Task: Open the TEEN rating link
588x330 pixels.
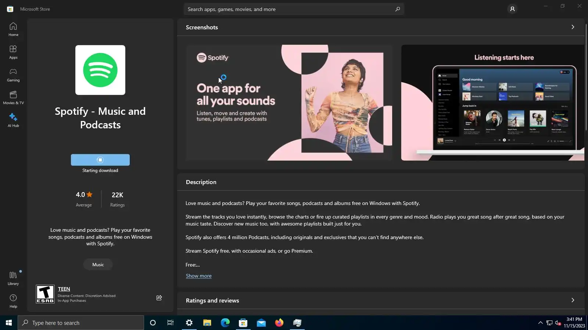Action: [x=64, y=289]
